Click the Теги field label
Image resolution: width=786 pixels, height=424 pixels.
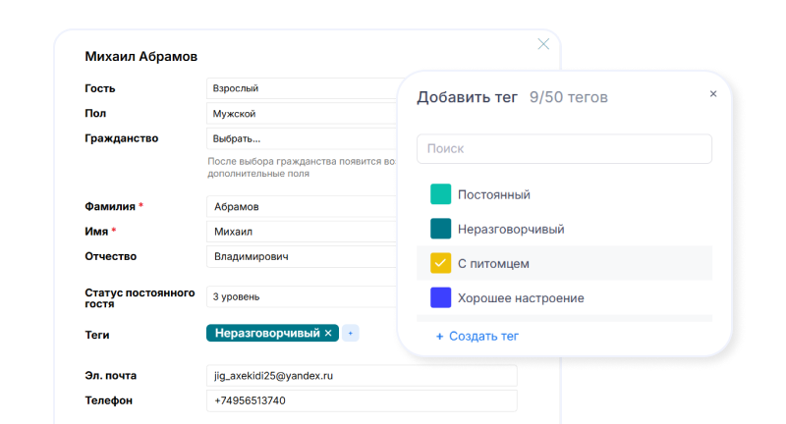[x=96, y=335]
